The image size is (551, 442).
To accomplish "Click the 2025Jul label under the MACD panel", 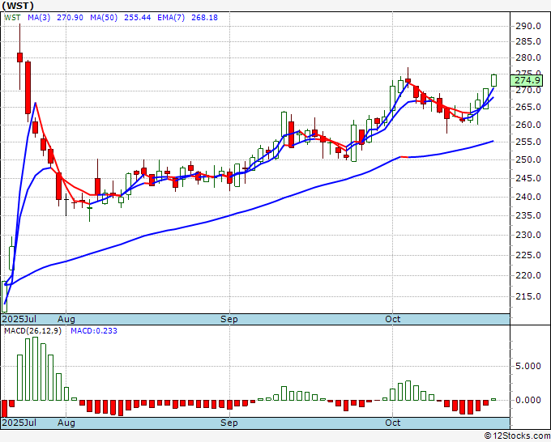I will (18, 423).
